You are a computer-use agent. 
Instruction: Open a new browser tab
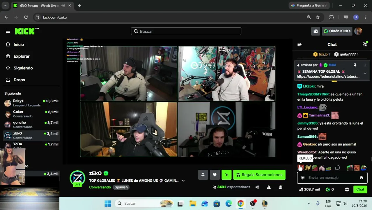coord(79,6)
